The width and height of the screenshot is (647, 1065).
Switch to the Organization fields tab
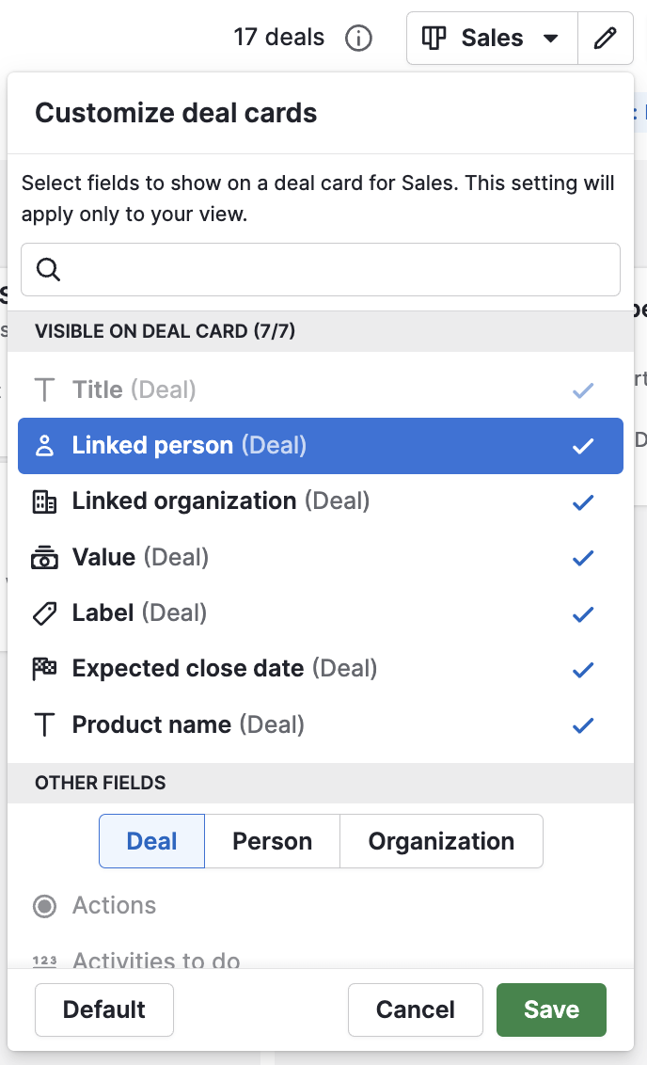(x=441, y=841)
